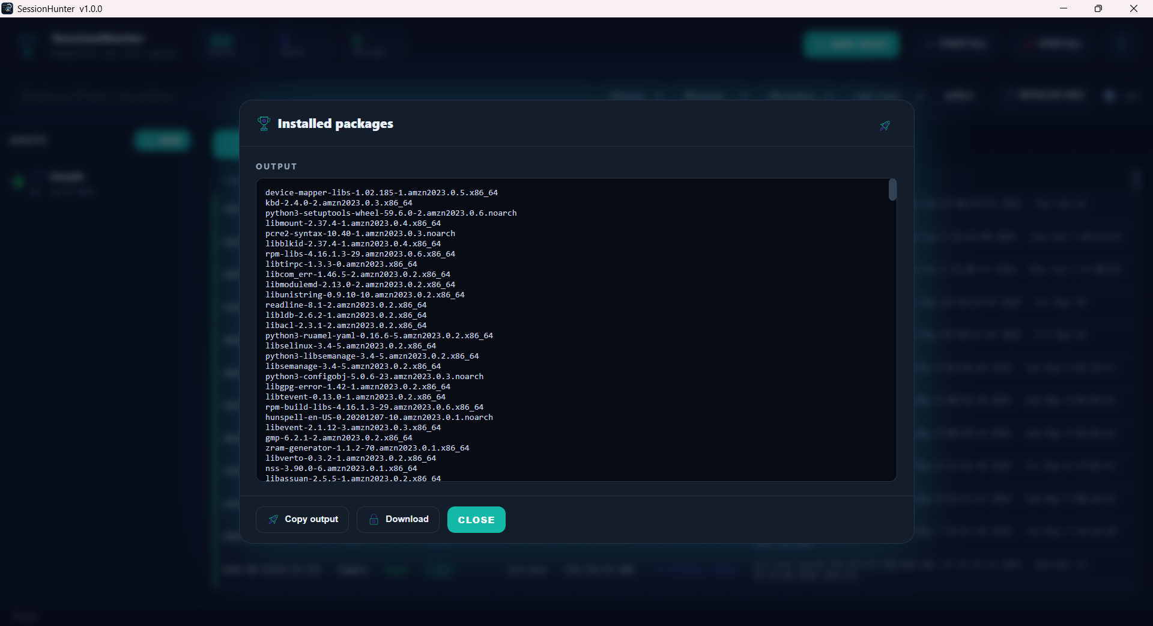Select line pcre2-syntax-10.40-1.amzn2023.0.3.noarch

tap(360, 234)
